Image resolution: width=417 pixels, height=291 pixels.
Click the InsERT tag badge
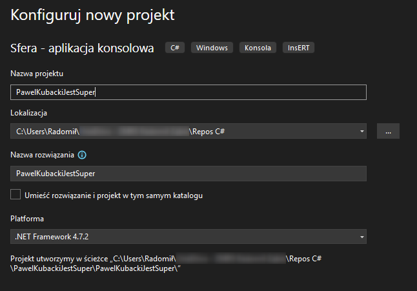[298, 48]
